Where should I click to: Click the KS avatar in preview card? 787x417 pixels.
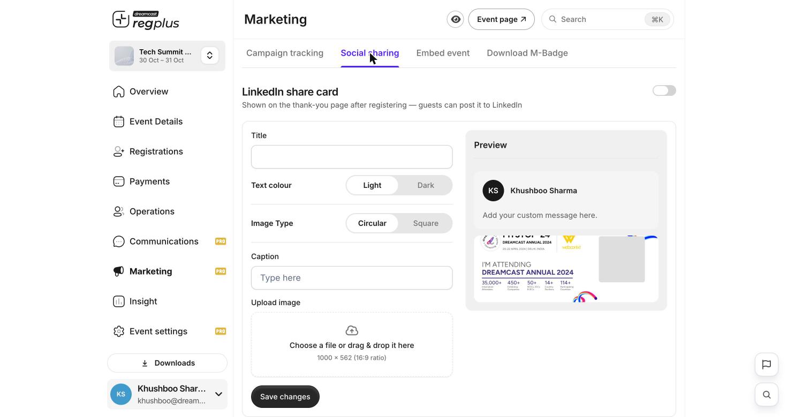[493, 191]
